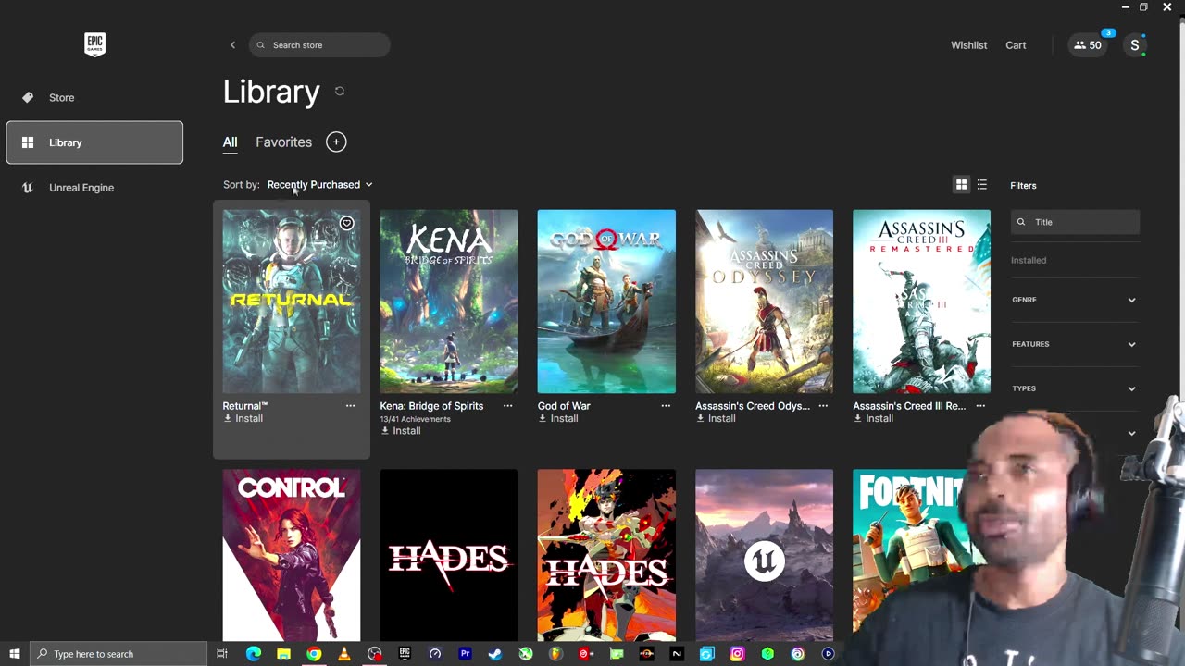The height and width of the screenshot is (666, 1185).
Task: Open Task View on taskbar
Action: coord(222,654)
